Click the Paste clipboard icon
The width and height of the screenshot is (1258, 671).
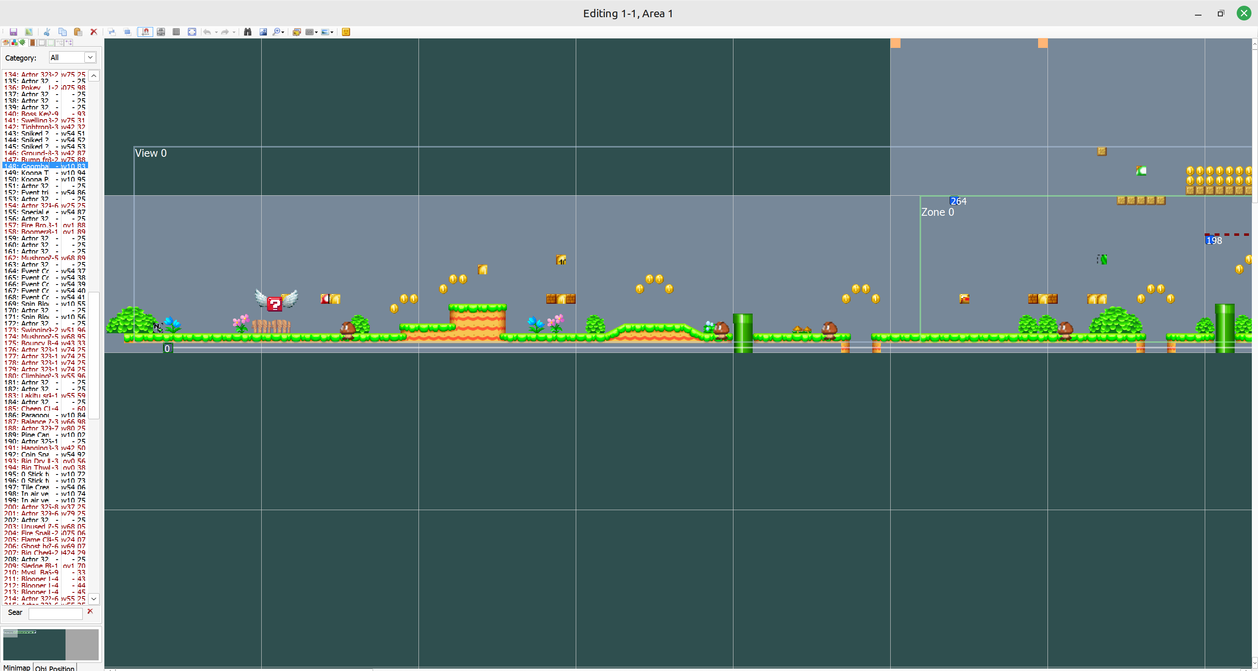(x=78, y=32)
